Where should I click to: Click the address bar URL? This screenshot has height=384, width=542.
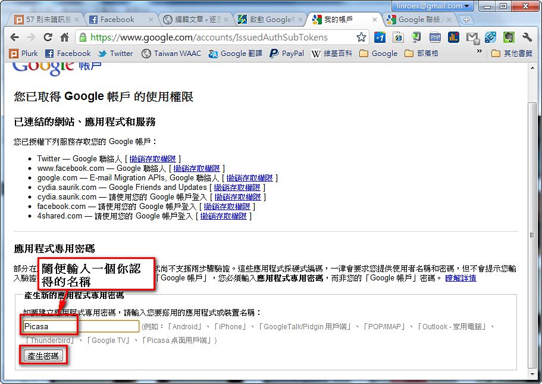point(209,38)
